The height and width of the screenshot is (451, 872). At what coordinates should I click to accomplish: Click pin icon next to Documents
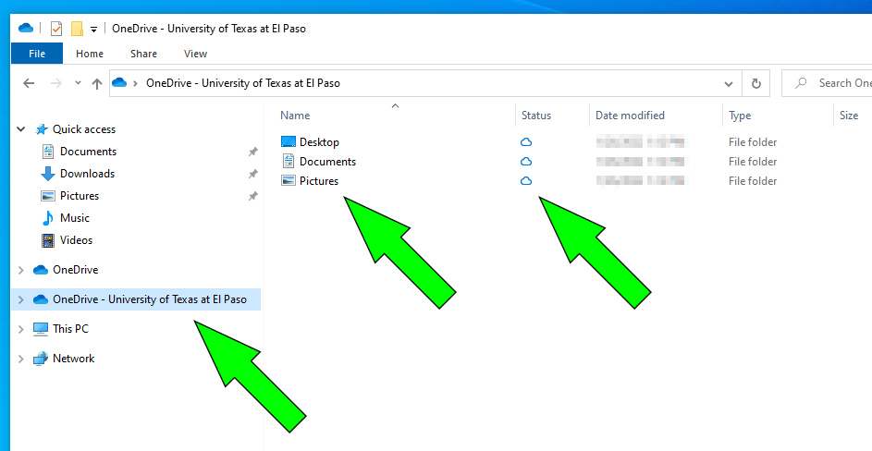click(x=253, y=152)
